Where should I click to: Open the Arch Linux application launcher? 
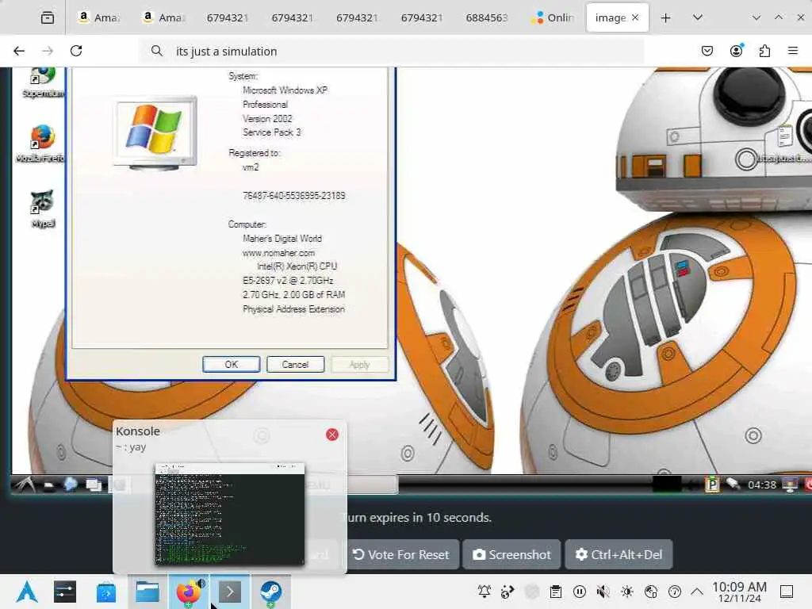coord(26,592)
